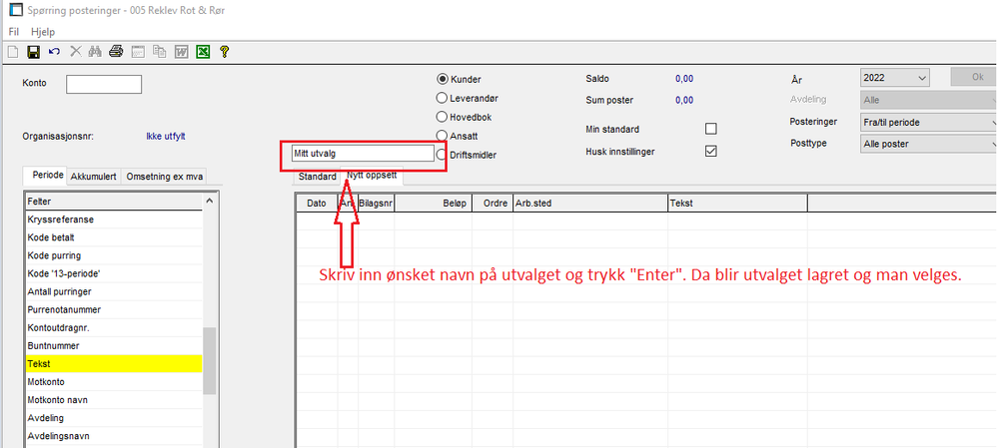Select the Leverandør radio button

point(442,98)
